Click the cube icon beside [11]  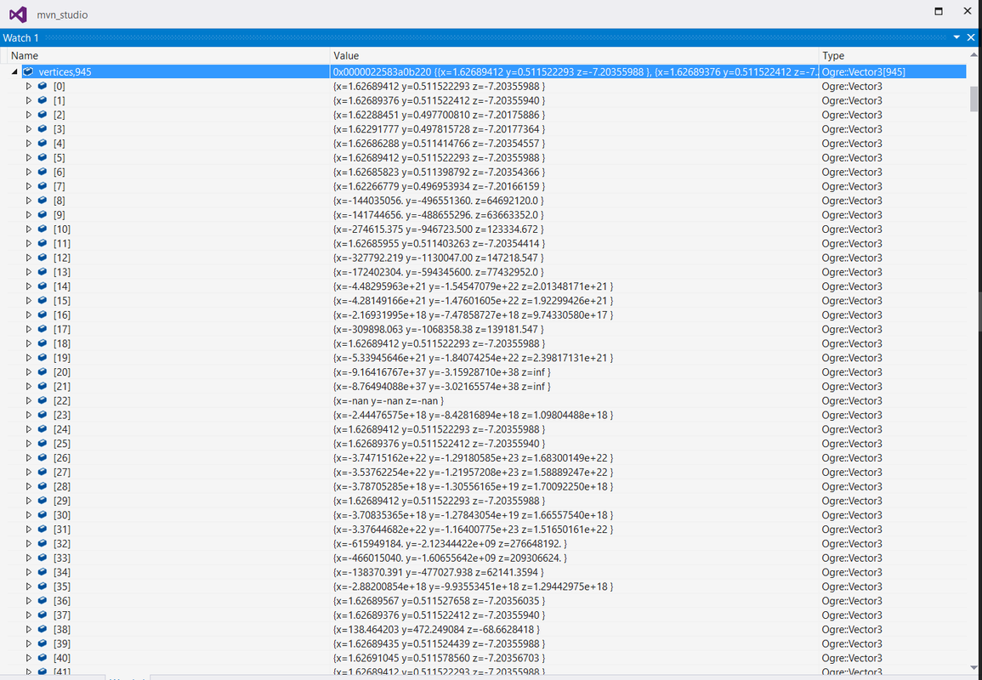(x=43, y=244)
